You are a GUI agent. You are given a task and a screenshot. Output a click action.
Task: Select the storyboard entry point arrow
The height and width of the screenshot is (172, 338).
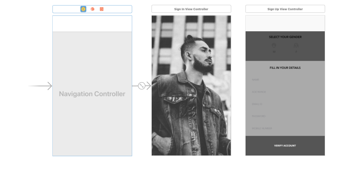pyautogui.click(x=40, y=86)
